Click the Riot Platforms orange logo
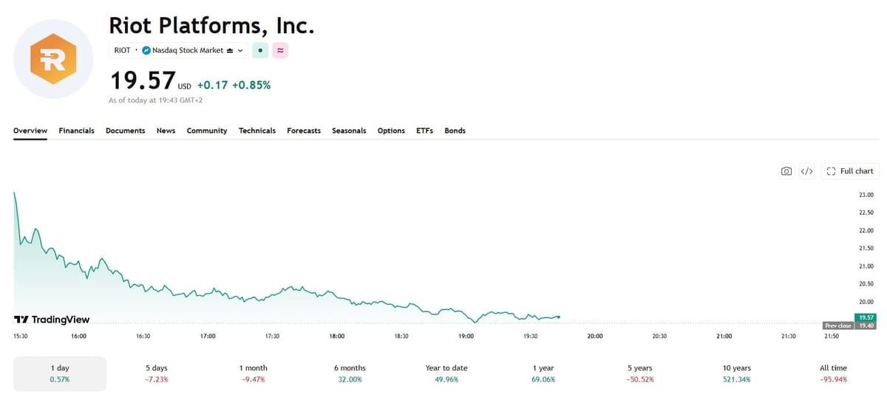This screenshot has height=400, width=887. tap(52, 61)
